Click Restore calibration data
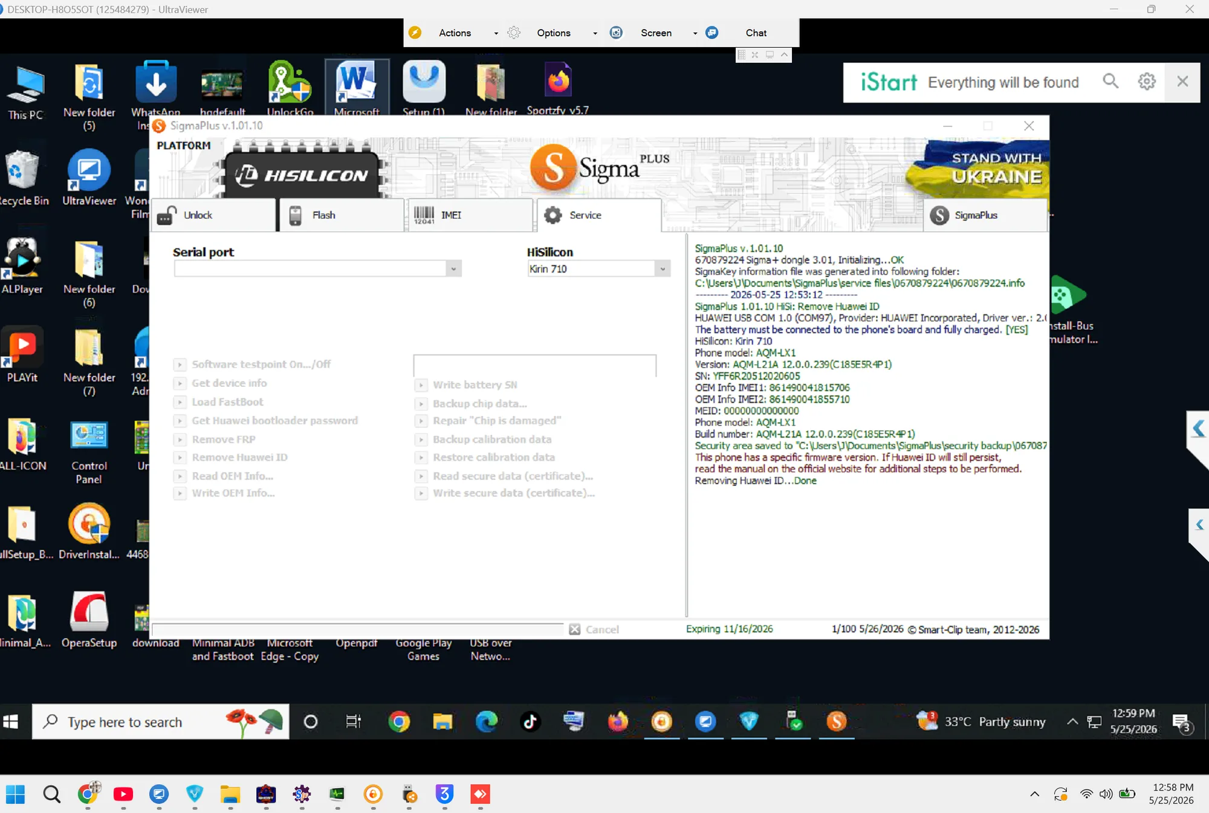 485,458
